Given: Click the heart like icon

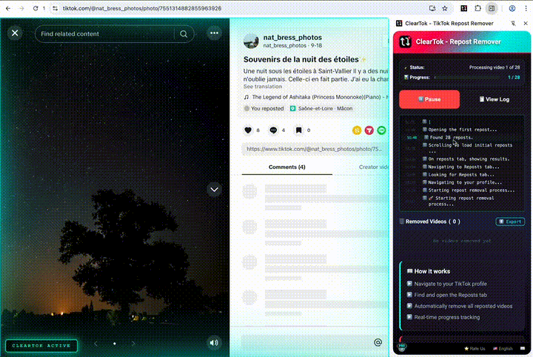Looking at the screenshot, I should tap(248, 130).
